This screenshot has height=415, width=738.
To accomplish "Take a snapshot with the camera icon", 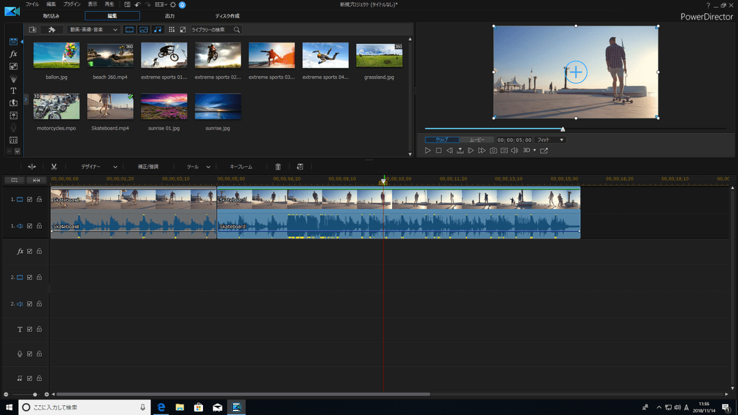I will (x=494, y=150).
